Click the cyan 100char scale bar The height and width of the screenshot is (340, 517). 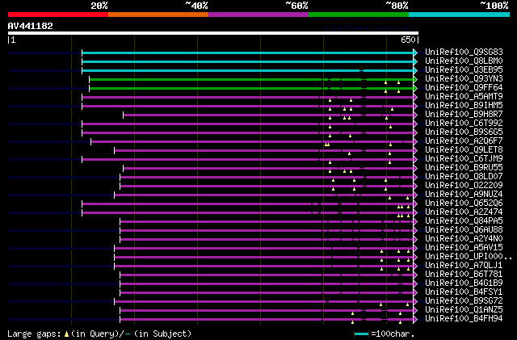coord(361,334)
